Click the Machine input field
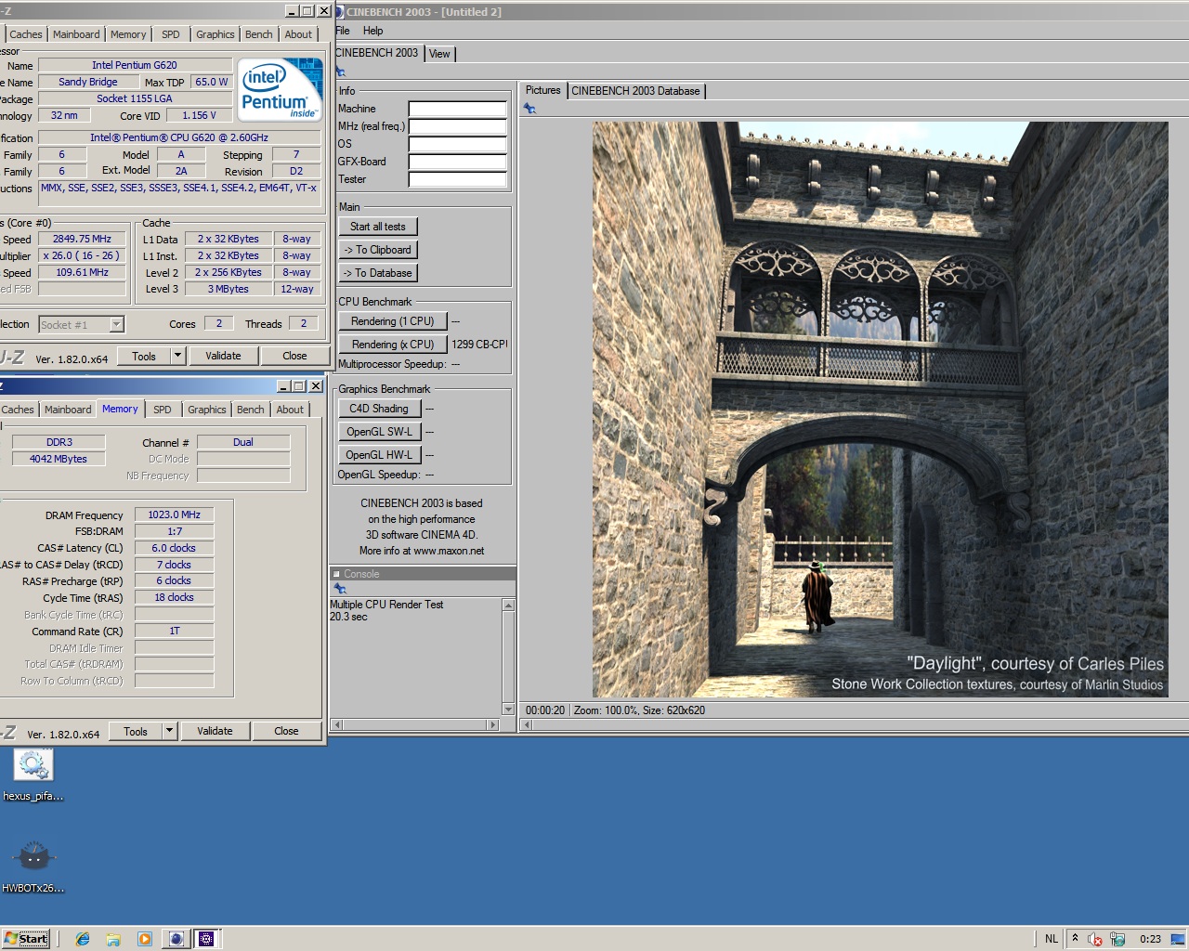Viewport: 1189px width, 951px height. [x=458, y=109]
